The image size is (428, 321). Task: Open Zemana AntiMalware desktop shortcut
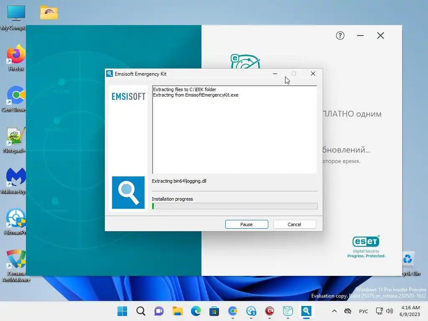[x=16, y=265]
